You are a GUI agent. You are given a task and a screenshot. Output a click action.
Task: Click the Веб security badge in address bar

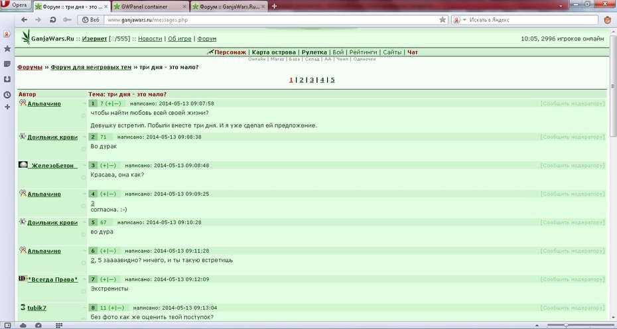[90, 20]
